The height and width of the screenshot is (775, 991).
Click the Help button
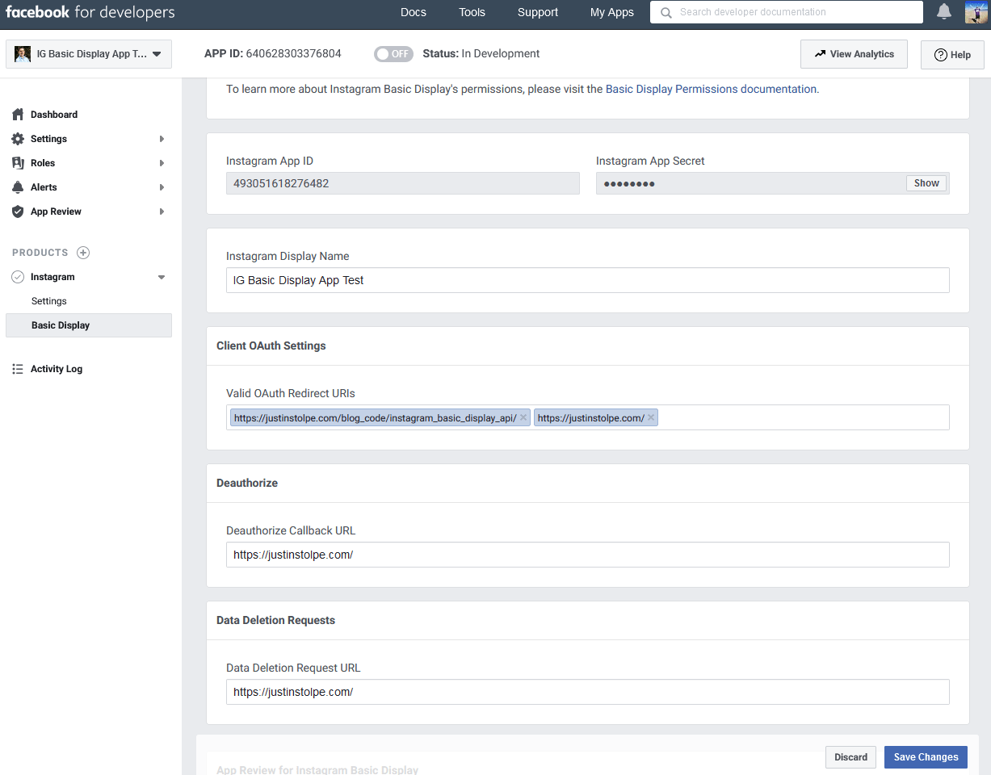pyautogui.click(x=952, y=55)
